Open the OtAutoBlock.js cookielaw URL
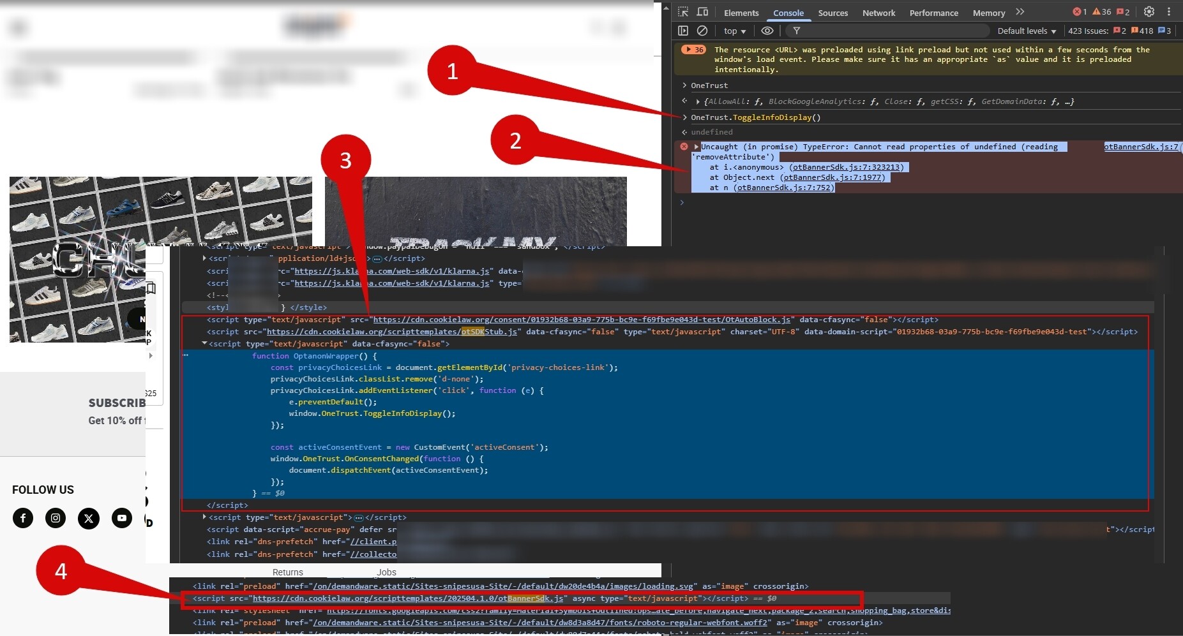This screenshot has width=1183, height=636. coord(582,320)
